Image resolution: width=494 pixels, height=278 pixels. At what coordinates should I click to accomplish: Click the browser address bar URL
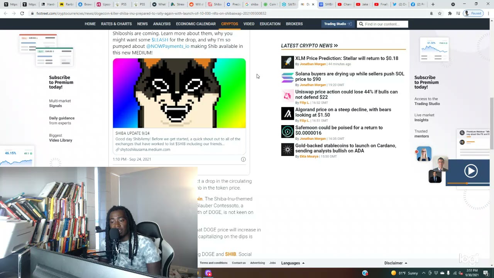(151, 13)
